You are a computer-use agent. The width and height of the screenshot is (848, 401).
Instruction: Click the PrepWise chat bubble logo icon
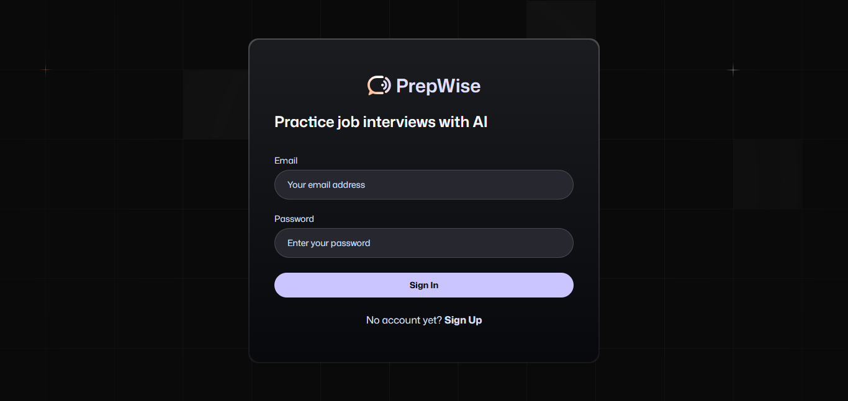coord(379,86)
